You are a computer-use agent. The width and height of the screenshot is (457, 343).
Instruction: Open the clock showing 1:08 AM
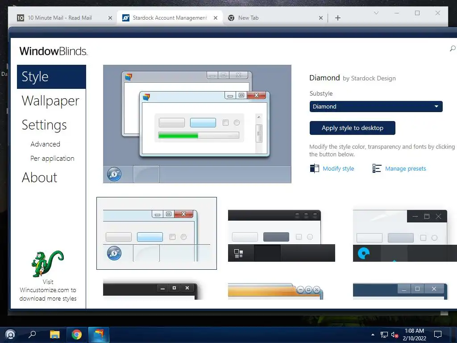(414, 335)
